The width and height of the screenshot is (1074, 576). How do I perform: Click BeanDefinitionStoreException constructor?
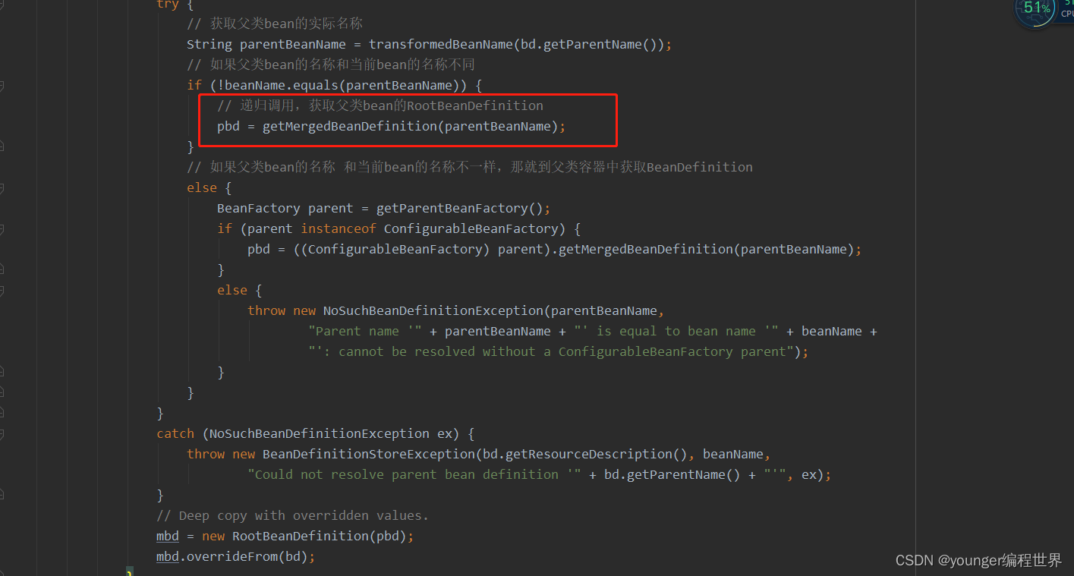tap(369, 454)
